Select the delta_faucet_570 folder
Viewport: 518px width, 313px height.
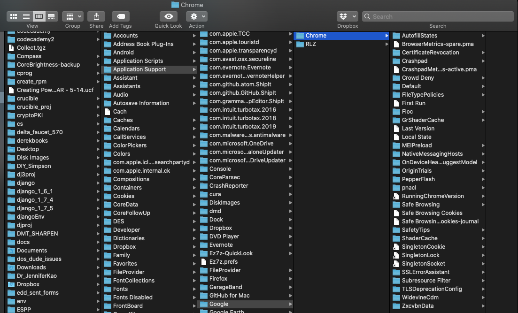(53, 132)
